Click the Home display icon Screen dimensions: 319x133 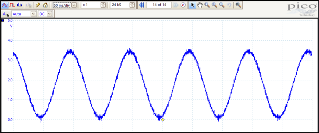tap(45, 5)
